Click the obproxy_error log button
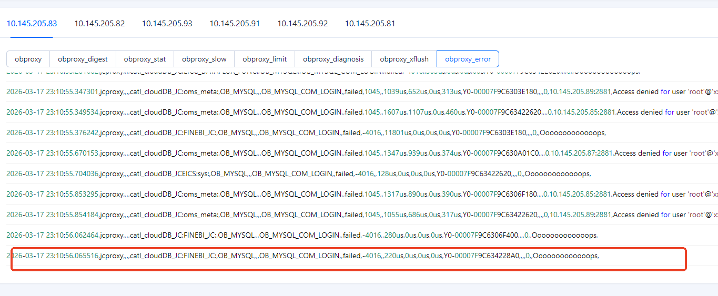This screenshot has height=296, width=718. (468, 59)
